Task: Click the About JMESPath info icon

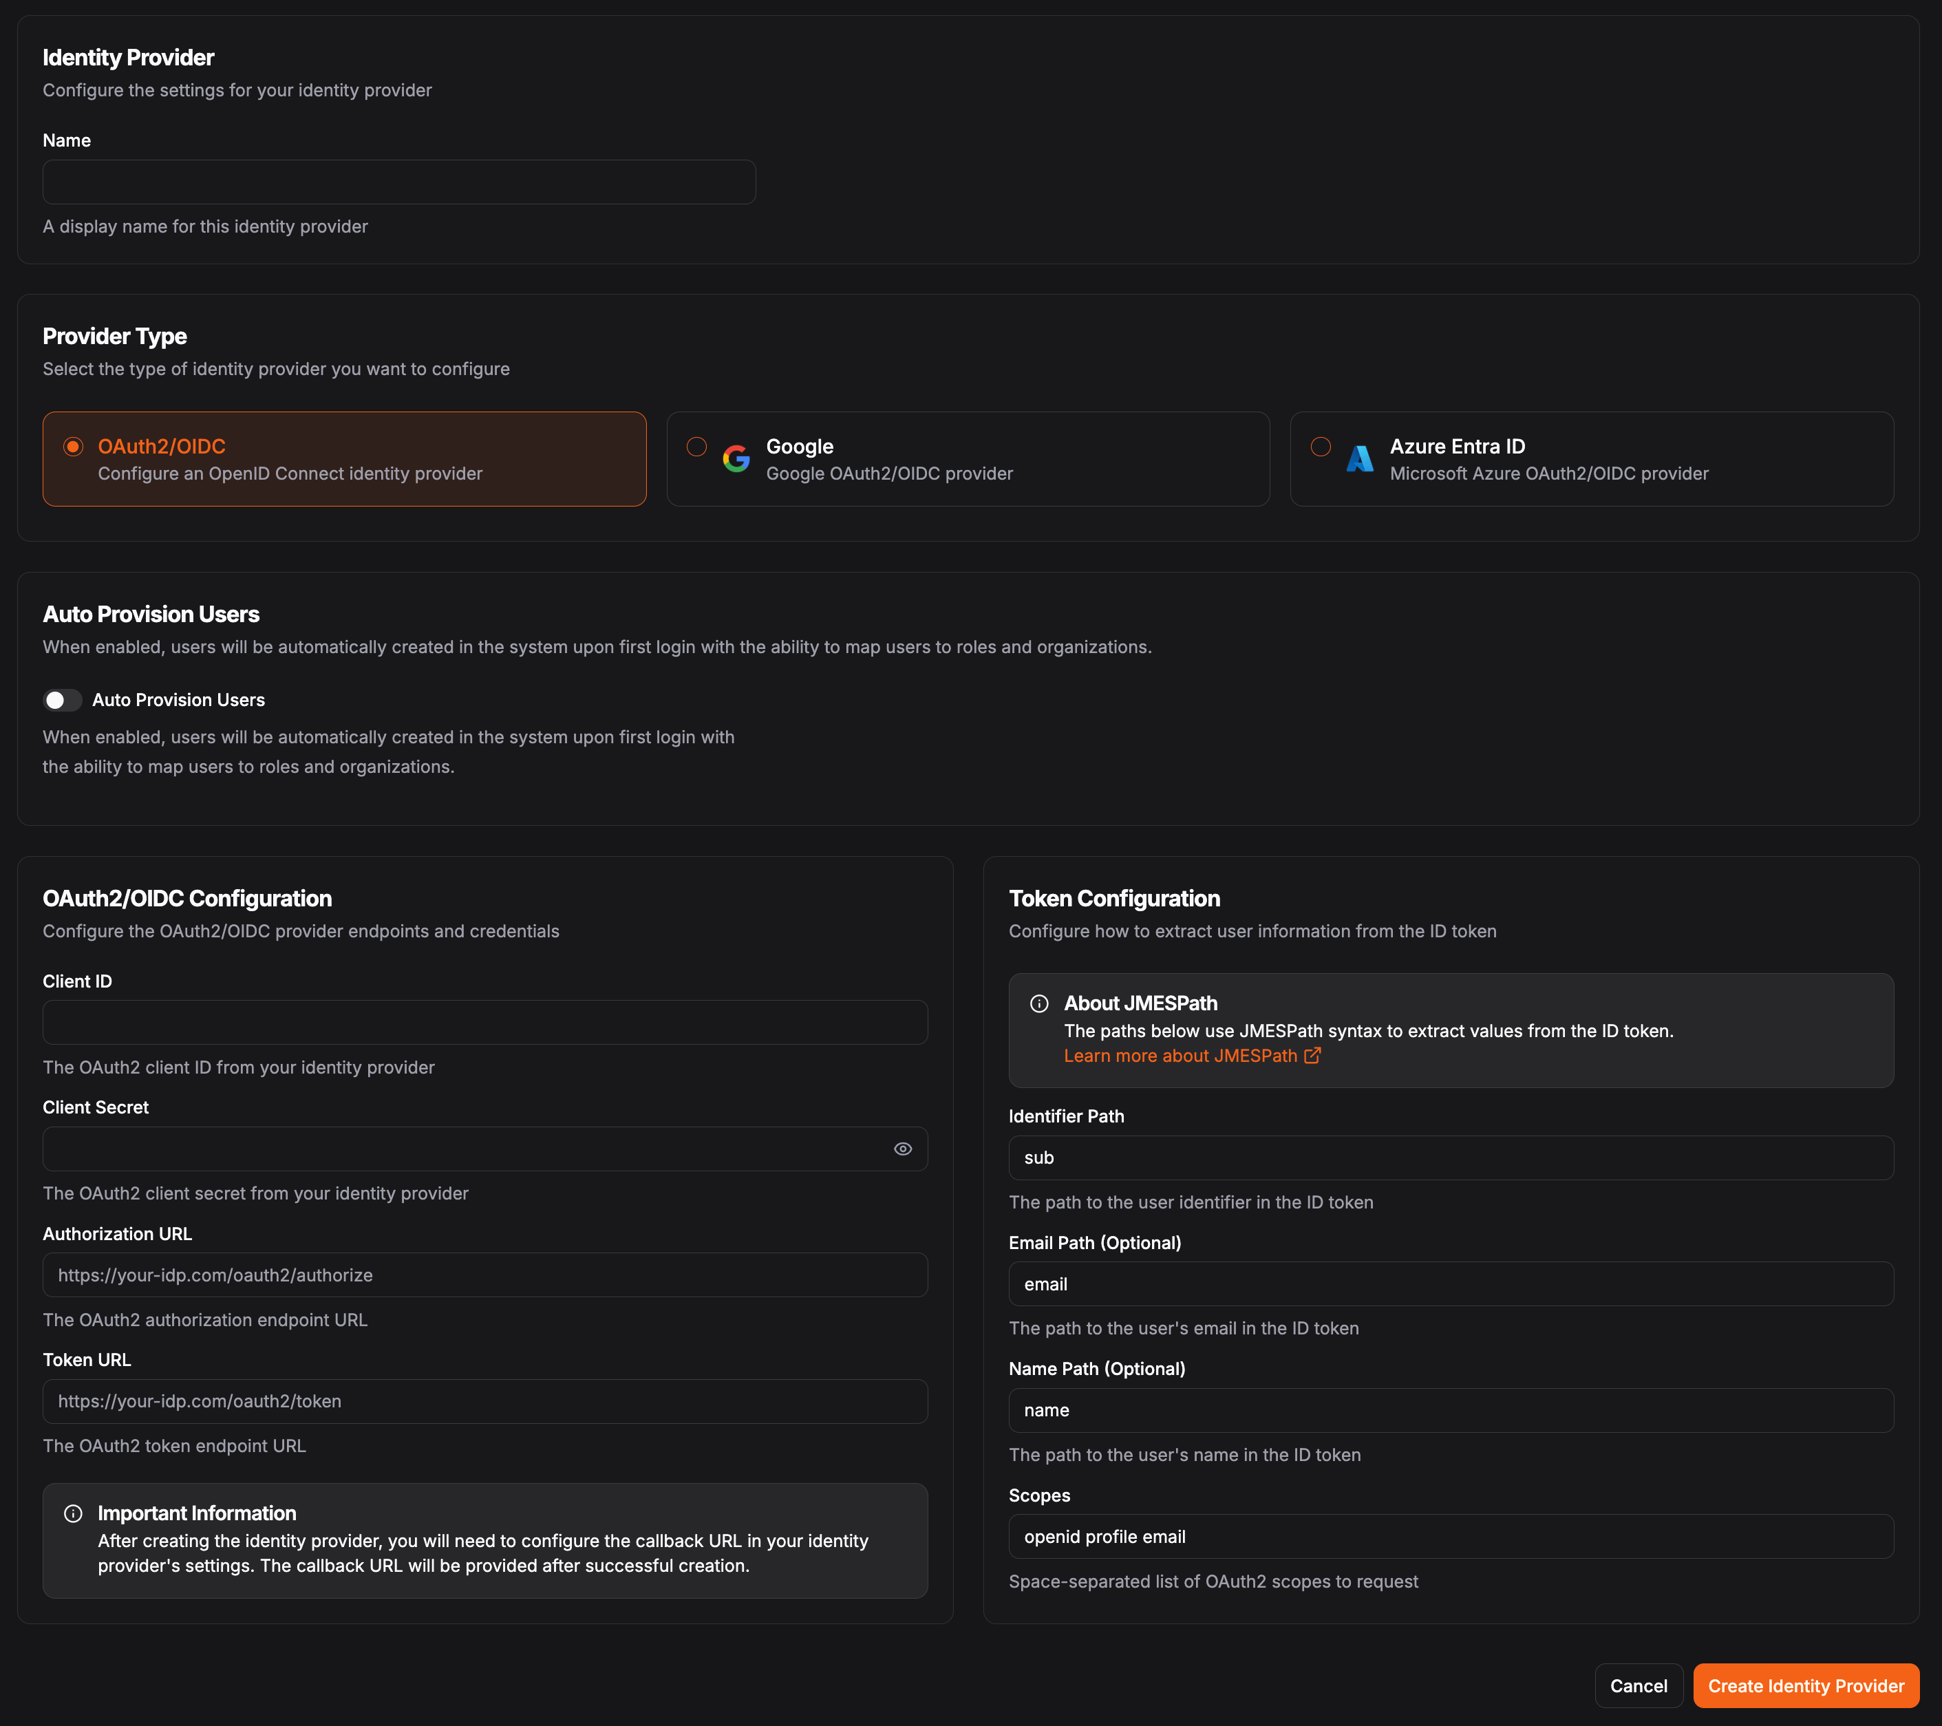Action: point(1039,1004)
